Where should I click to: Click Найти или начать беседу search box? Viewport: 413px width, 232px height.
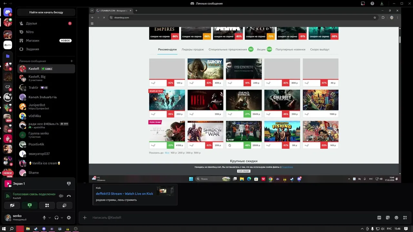tap(46, 12)
